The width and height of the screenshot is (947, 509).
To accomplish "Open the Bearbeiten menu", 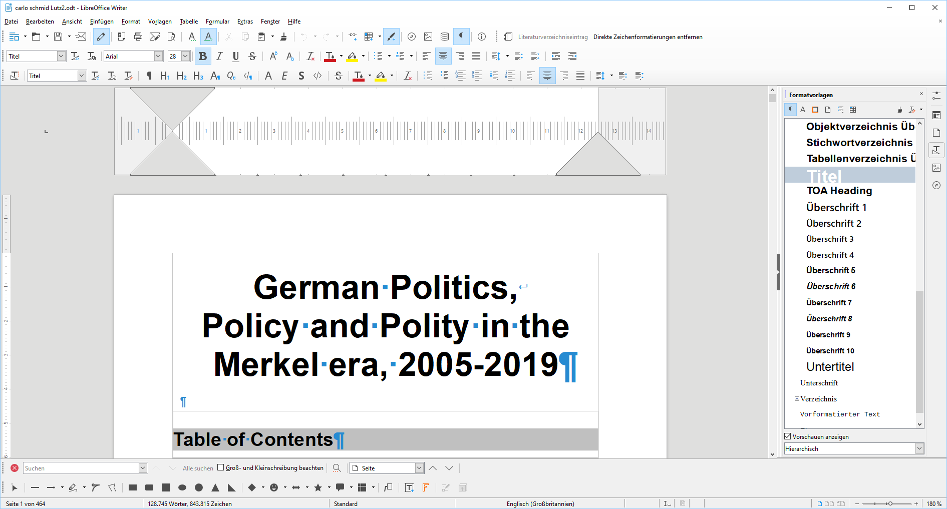I will [x=40, y=22].
